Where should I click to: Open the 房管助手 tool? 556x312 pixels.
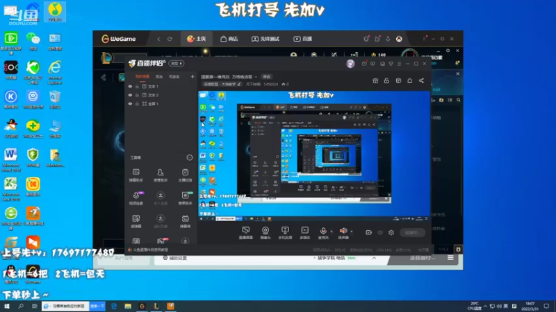pyautogui.click(x=161, y=175)
